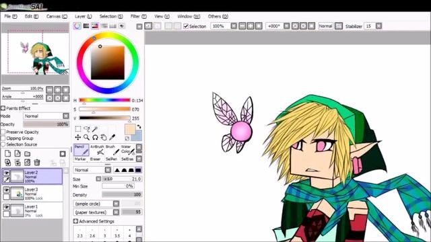The image size is (431, 242).
Task: Open the Filter menu
Action: tap(138, 16)
